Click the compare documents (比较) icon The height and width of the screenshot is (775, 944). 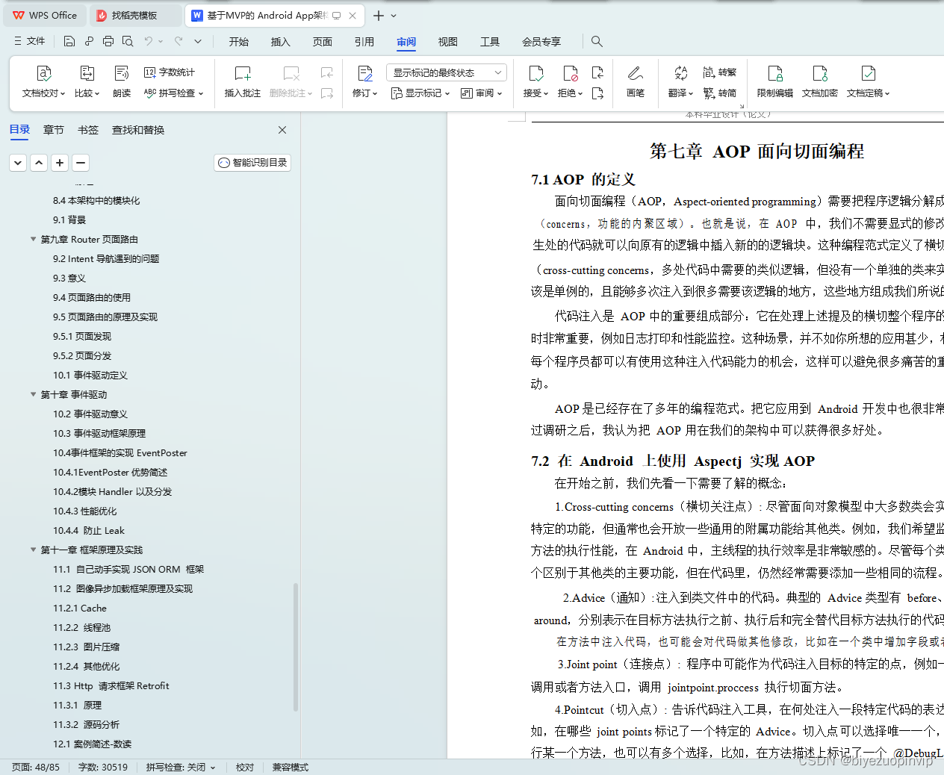pyautogui.click(x=87, y=73)
